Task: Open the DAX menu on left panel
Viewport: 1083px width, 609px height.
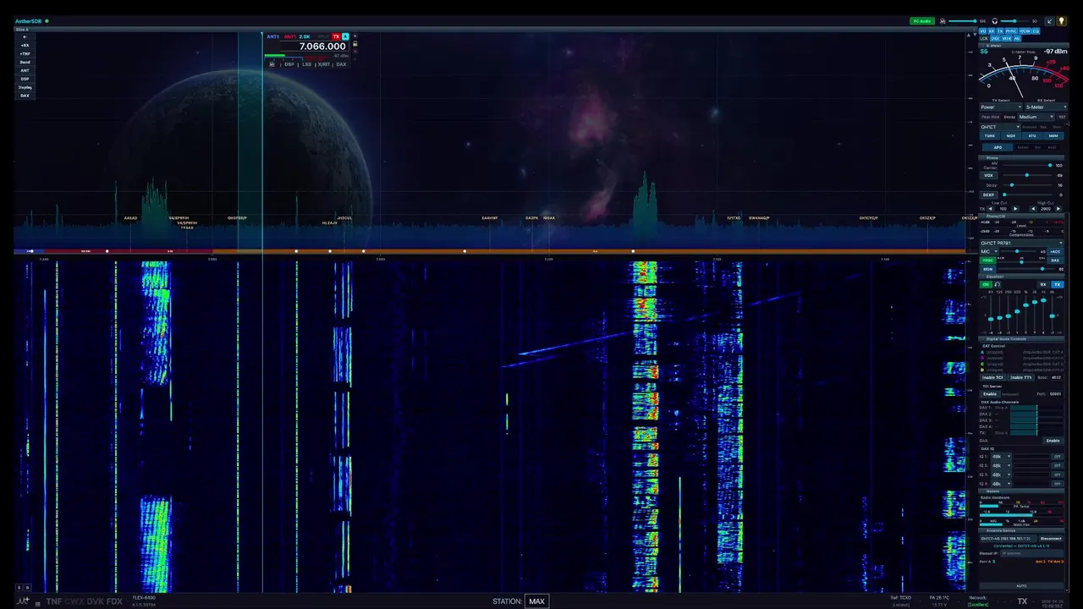Action: pos(25,96)
